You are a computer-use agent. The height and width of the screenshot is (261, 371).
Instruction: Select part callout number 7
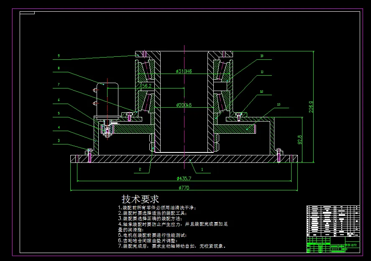coord(59,84)
